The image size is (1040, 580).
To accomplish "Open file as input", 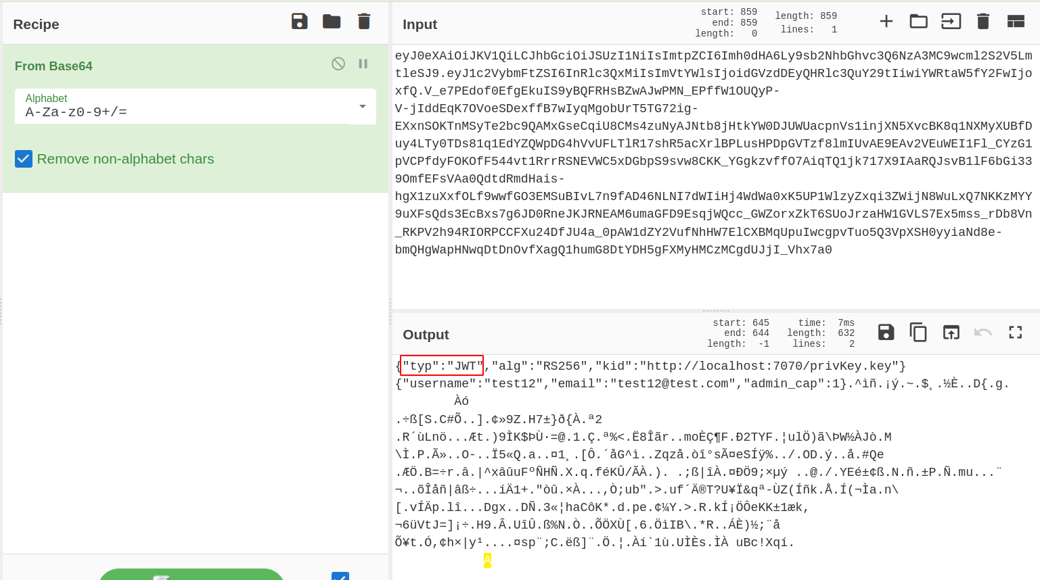I will point(951,22).
